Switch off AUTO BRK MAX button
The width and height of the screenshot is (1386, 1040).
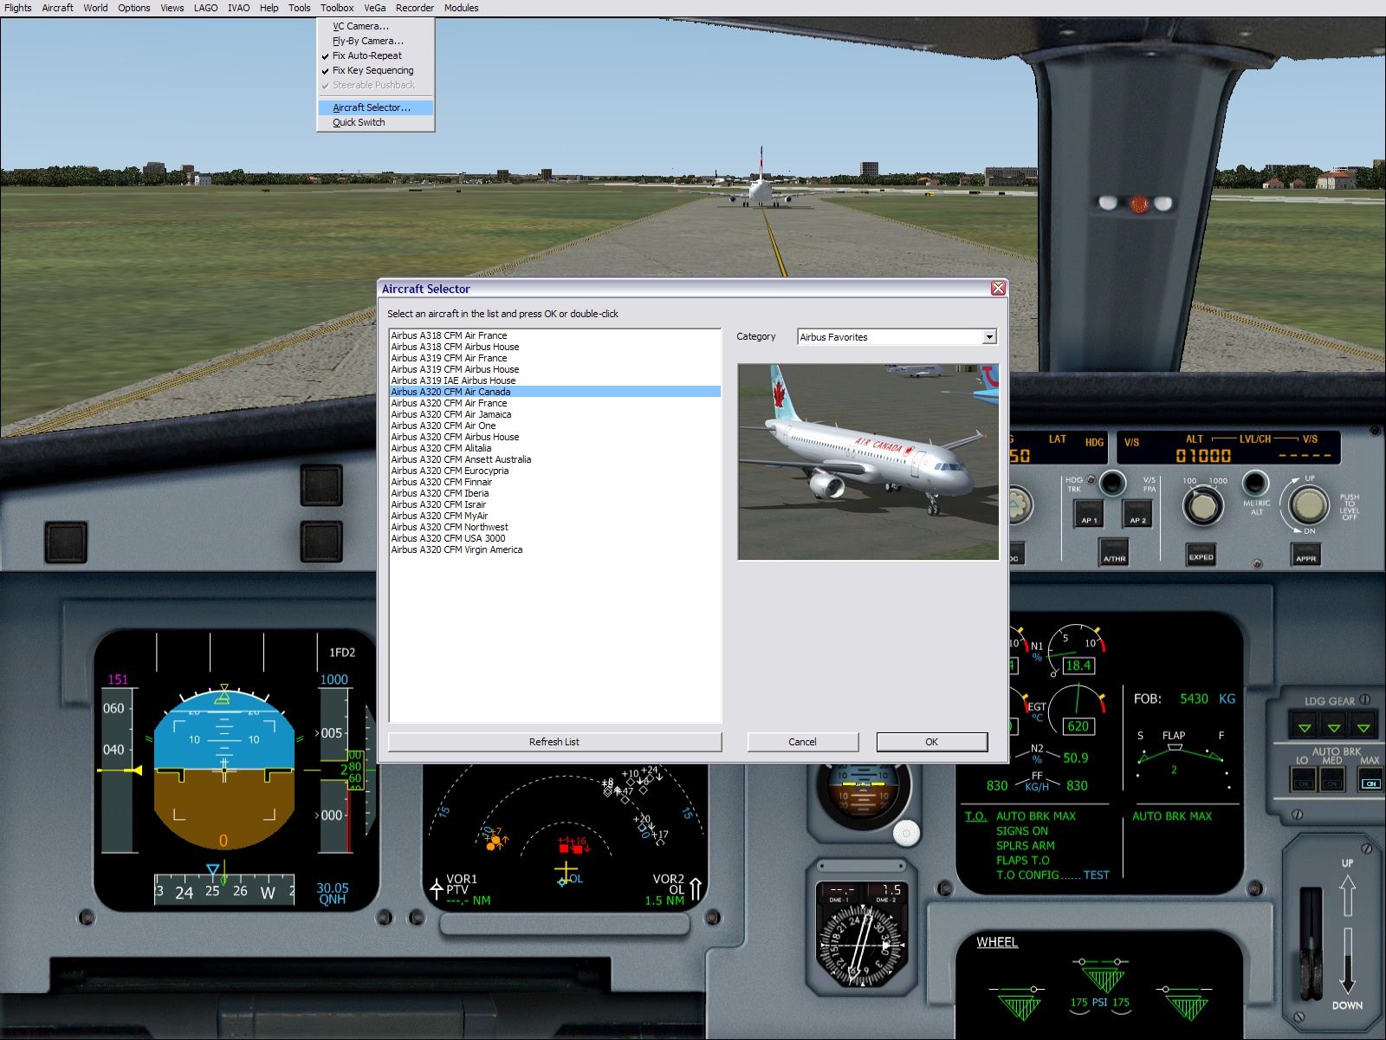tap(1370, 783)
